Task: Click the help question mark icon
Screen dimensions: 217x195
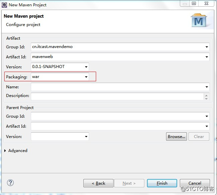Action: 10,183
